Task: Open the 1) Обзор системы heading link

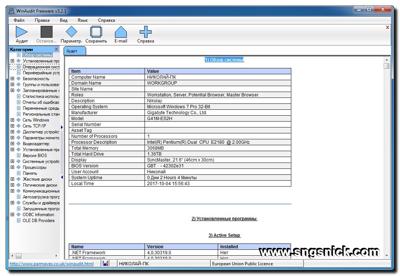Action: (224, 59)
